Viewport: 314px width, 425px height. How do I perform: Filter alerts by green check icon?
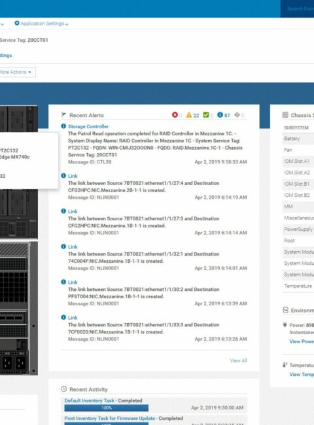[x=206, y=115]
